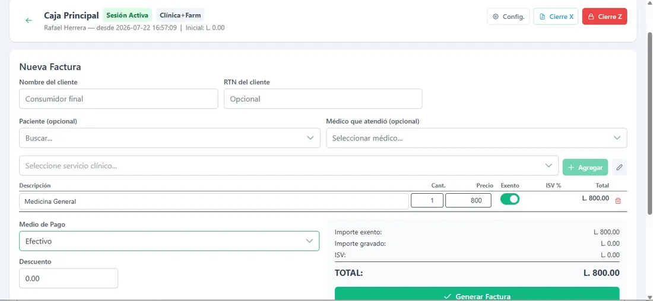Add the selected service with Agregar
The width and height of the screenshot is (653, 301).
[585, 167]
